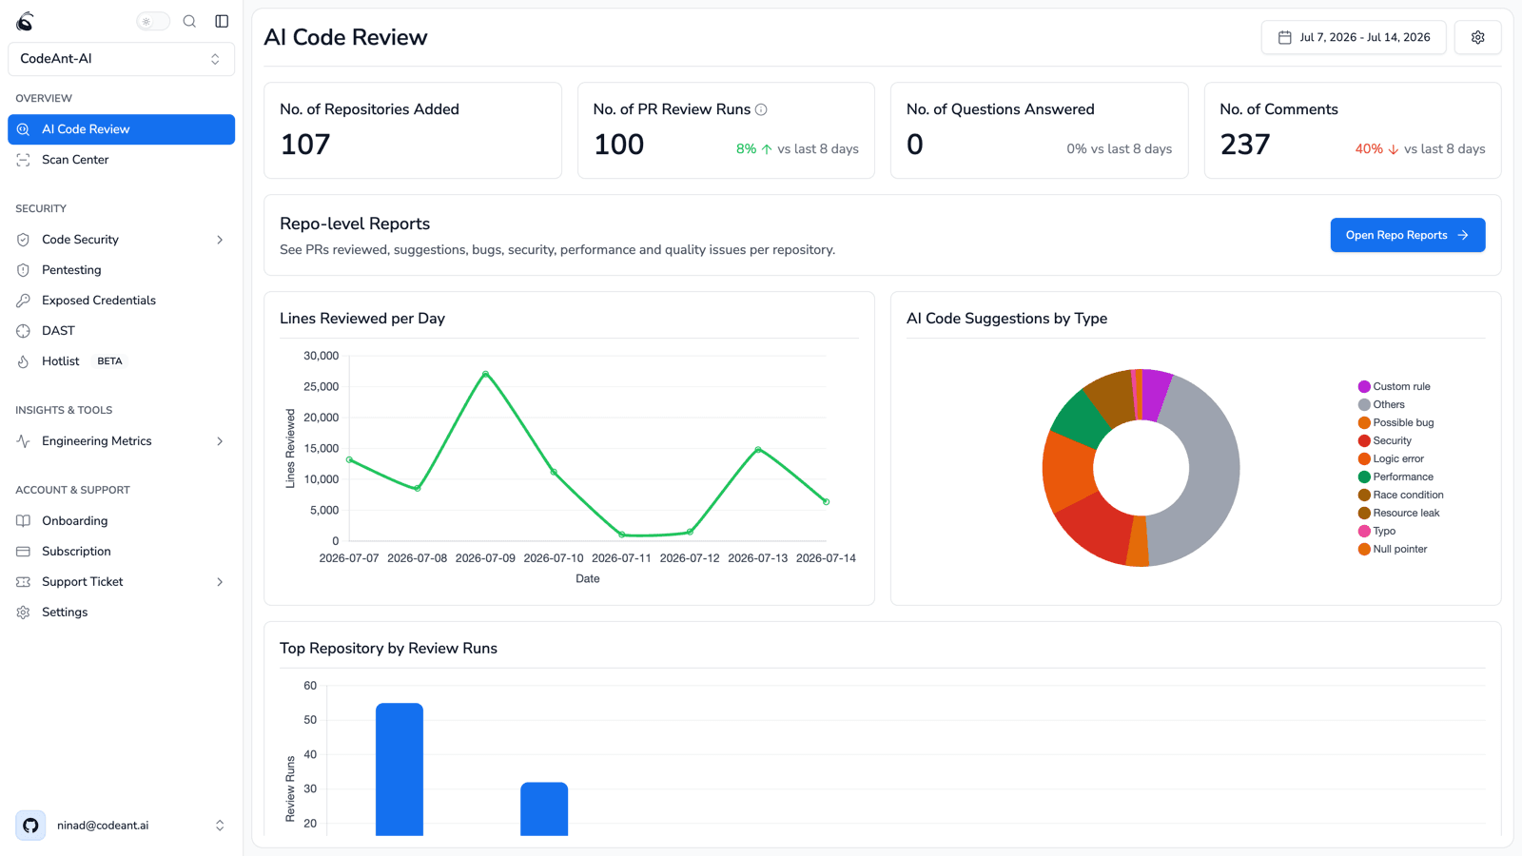Viewport: 1522px width, 856px height.
Task: Expand Code Security chevron
Action: (x=220, y=240)
